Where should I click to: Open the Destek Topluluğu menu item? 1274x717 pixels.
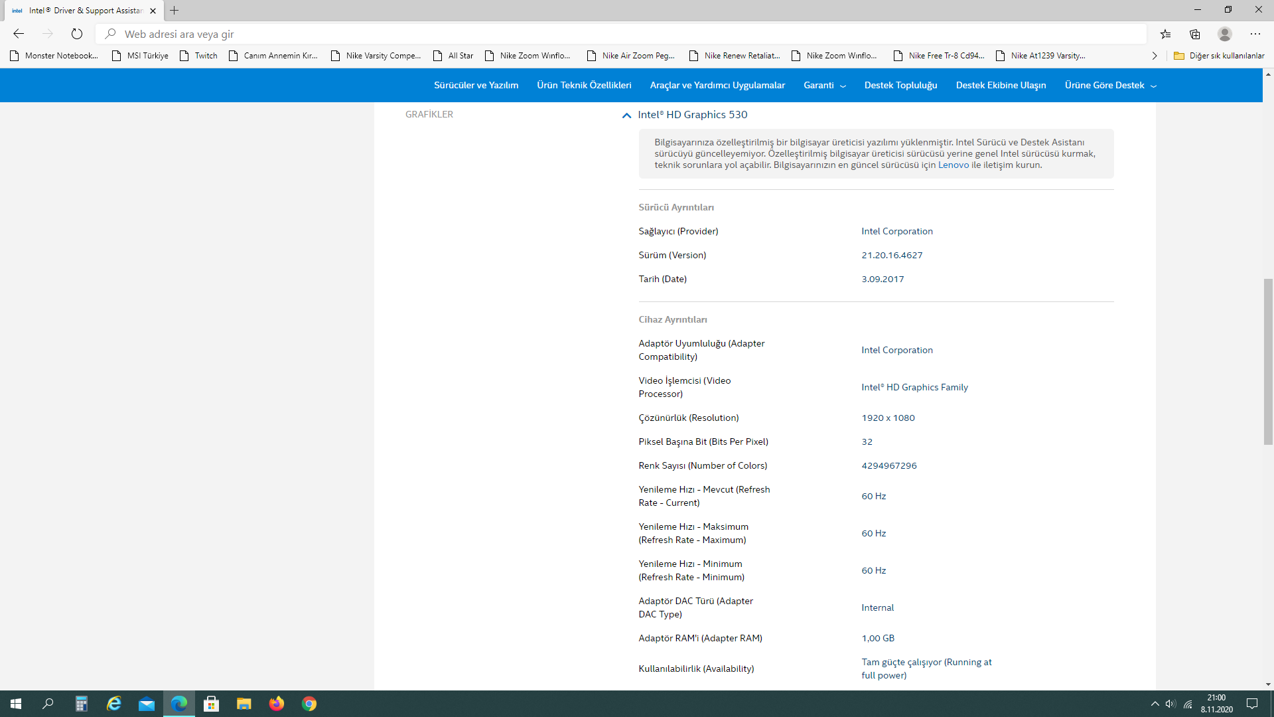[900, 85]
